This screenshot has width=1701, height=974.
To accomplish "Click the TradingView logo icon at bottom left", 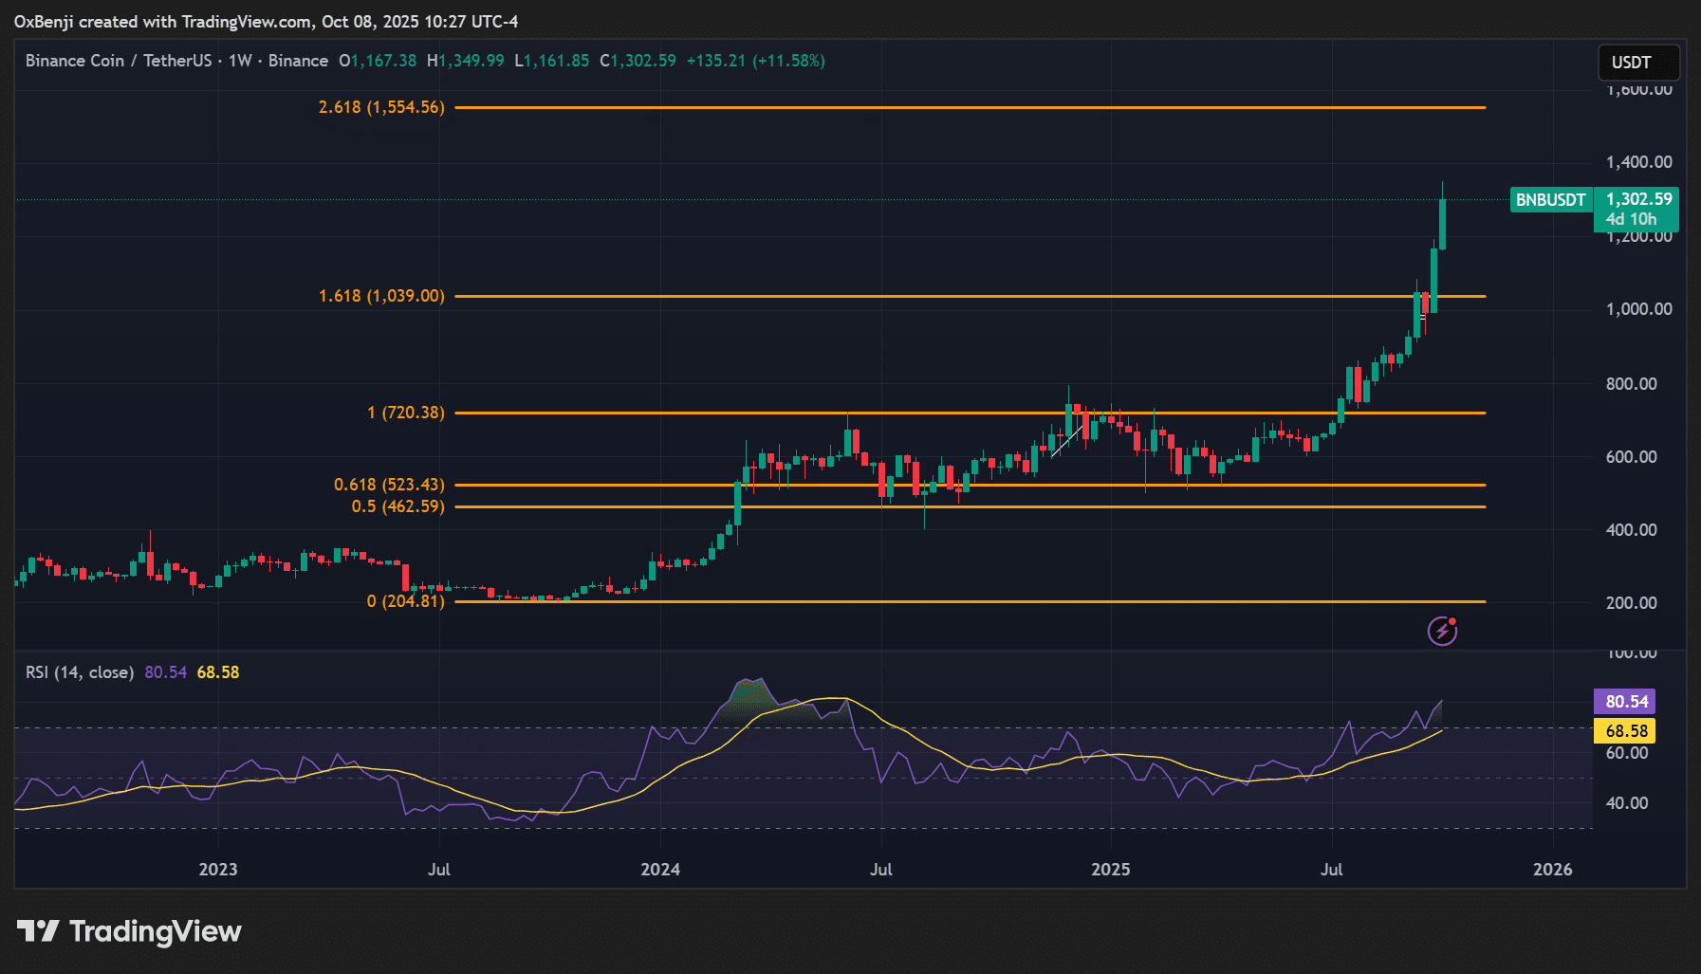I will click(x=38, y=931).
